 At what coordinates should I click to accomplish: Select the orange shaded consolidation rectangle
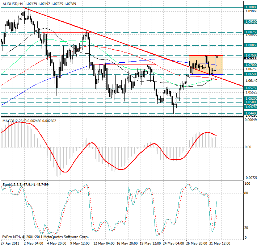click(206, 65)
